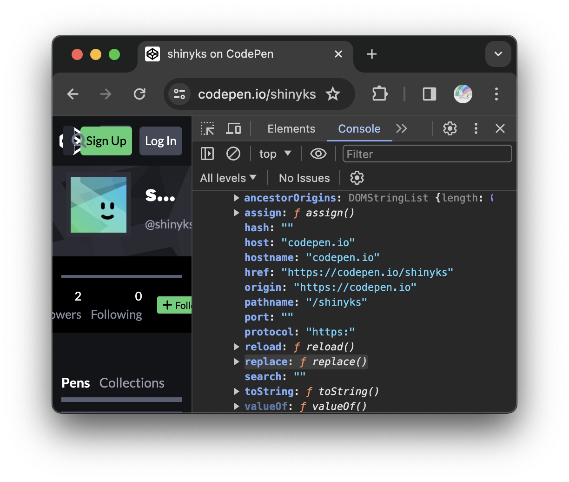Click the CodePen favicon on the tab

click(152, 54)
